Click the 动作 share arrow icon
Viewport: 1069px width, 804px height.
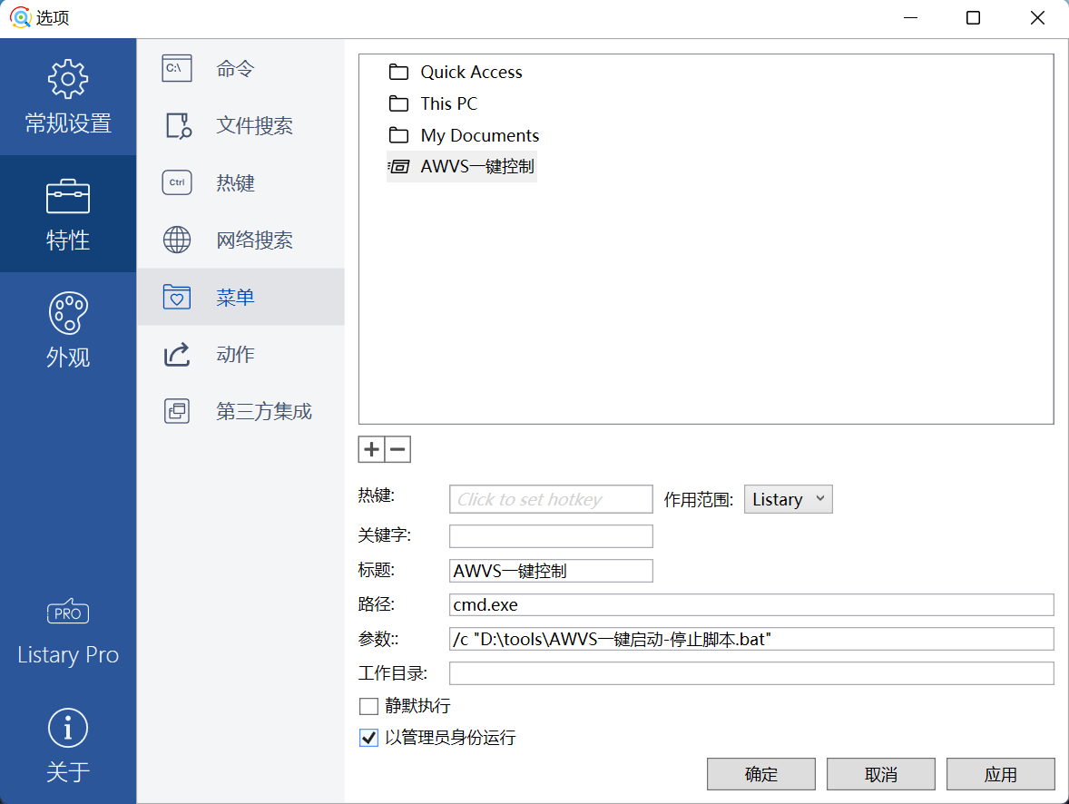tap(177, 355)
